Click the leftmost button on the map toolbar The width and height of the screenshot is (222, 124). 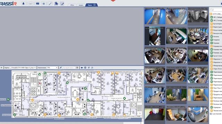pyautogui.click(x=1, y=68)
